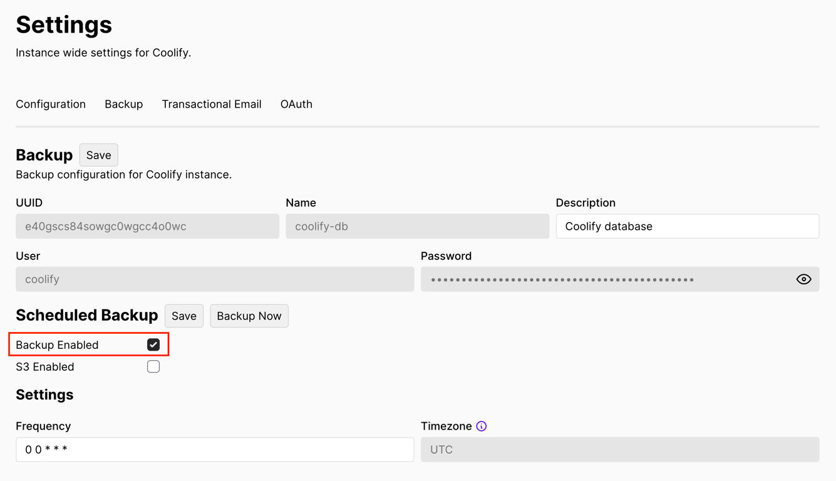Click the Backup Enabled label text
Screen dimensions: 836x481
pos(57,344)
